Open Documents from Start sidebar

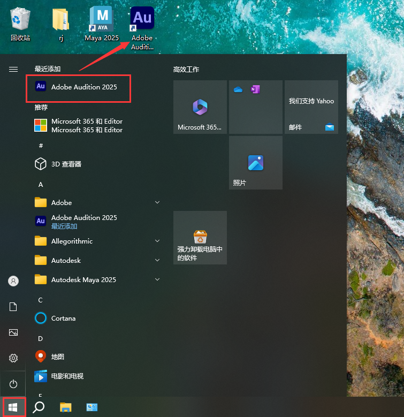click(x=13, y=307)
